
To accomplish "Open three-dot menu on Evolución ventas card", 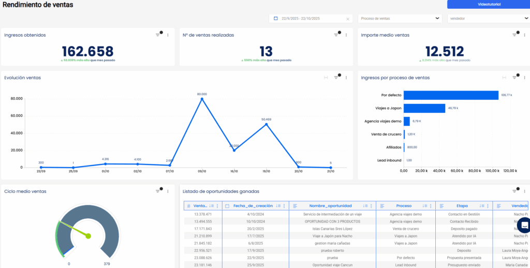I will 346,78.
